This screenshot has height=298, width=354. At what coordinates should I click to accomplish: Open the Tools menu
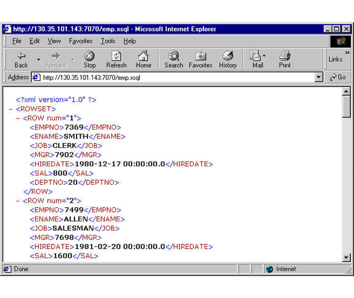[108, 41]
